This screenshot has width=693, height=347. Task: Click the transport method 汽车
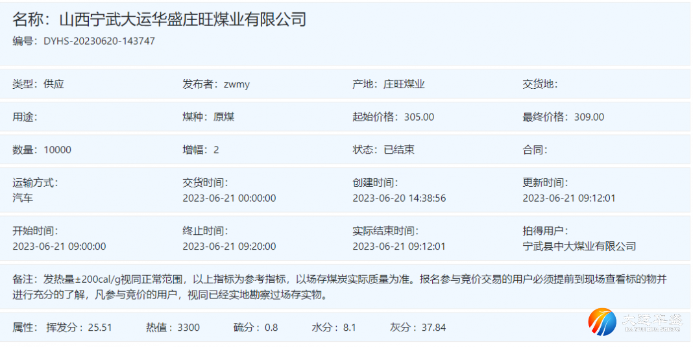click(x=23, y=198)
